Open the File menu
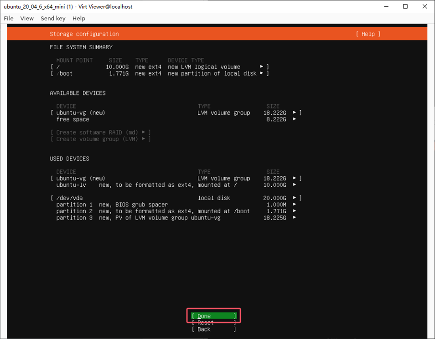 (9, 18)
